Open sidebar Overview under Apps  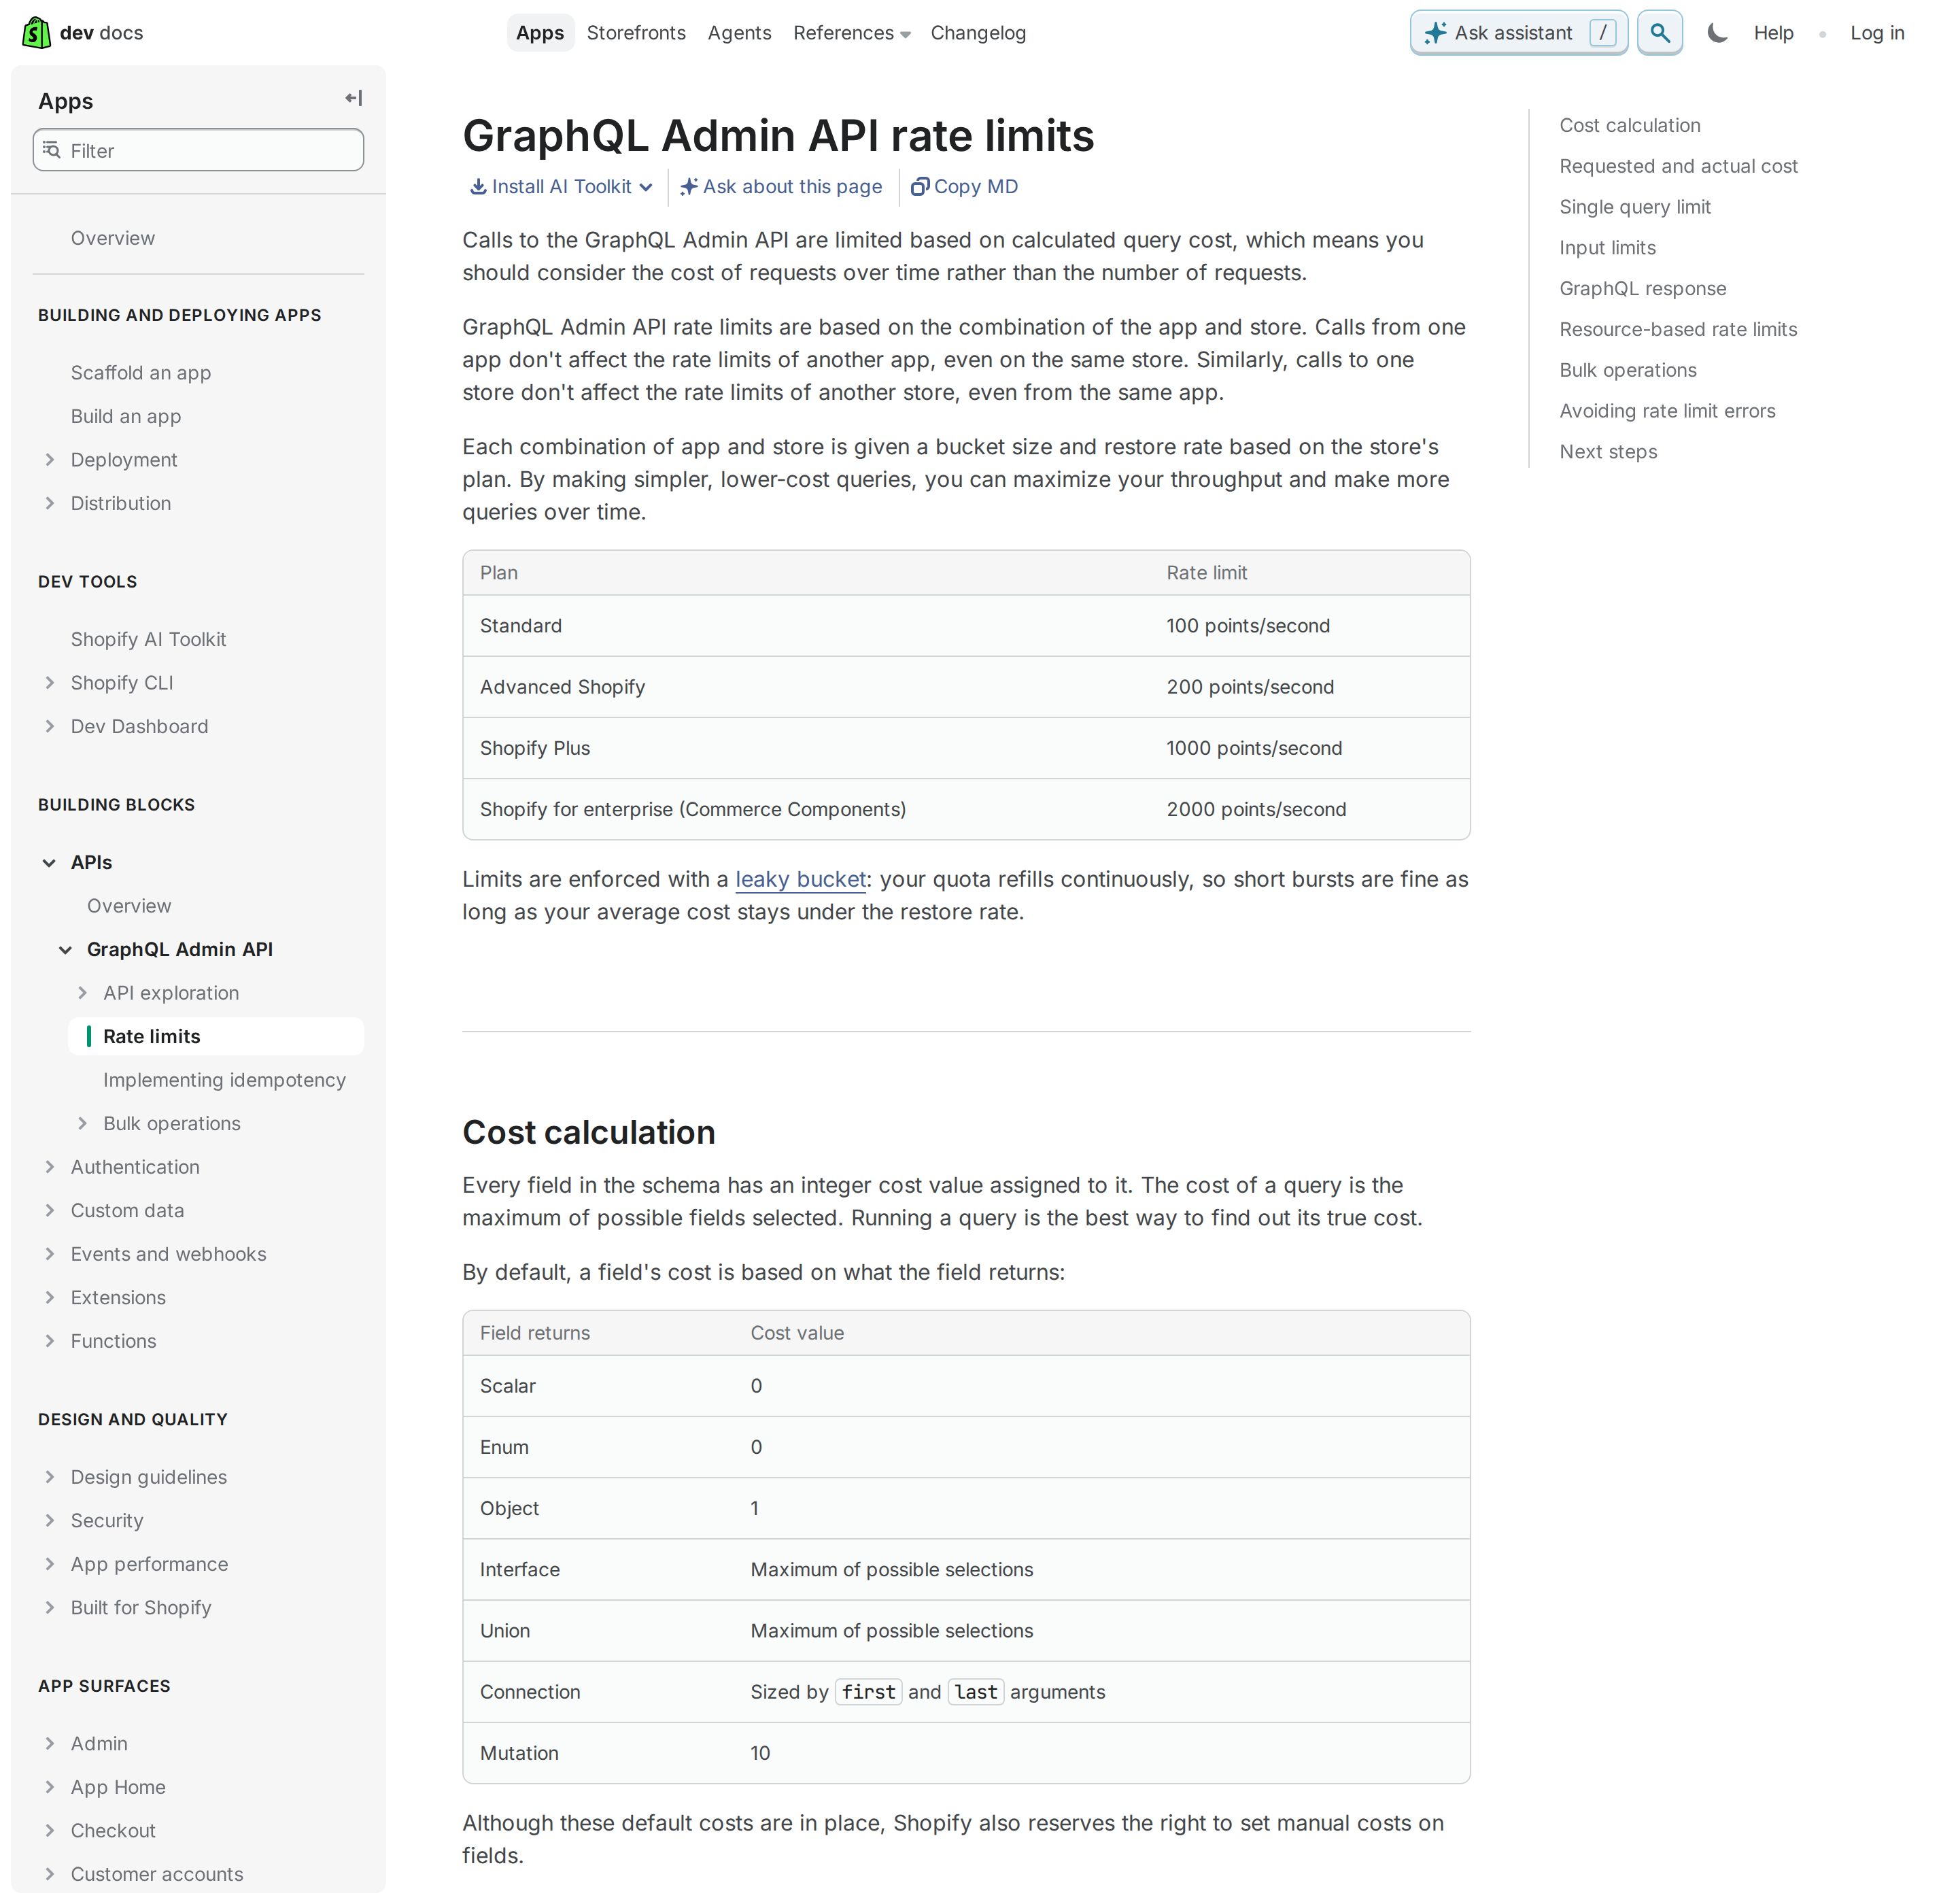(x=113, y=238)
